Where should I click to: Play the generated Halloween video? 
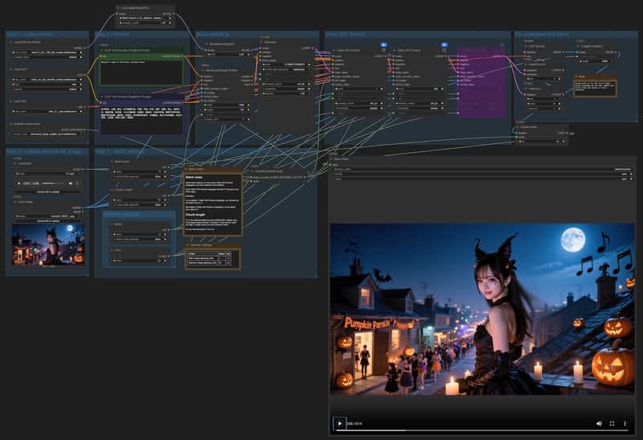coord(339,422)
